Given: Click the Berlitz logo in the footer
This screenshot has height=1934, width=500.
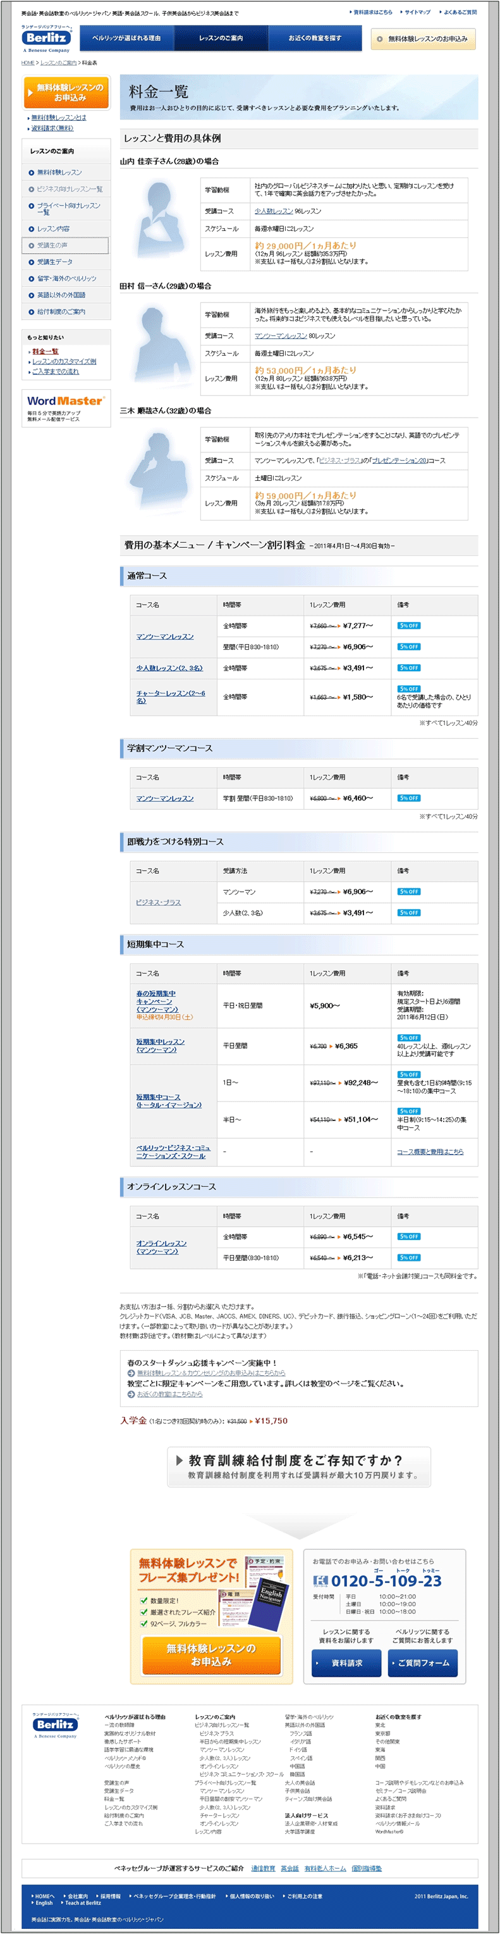Looking at the screenshot, I should tap(55, 1725).
